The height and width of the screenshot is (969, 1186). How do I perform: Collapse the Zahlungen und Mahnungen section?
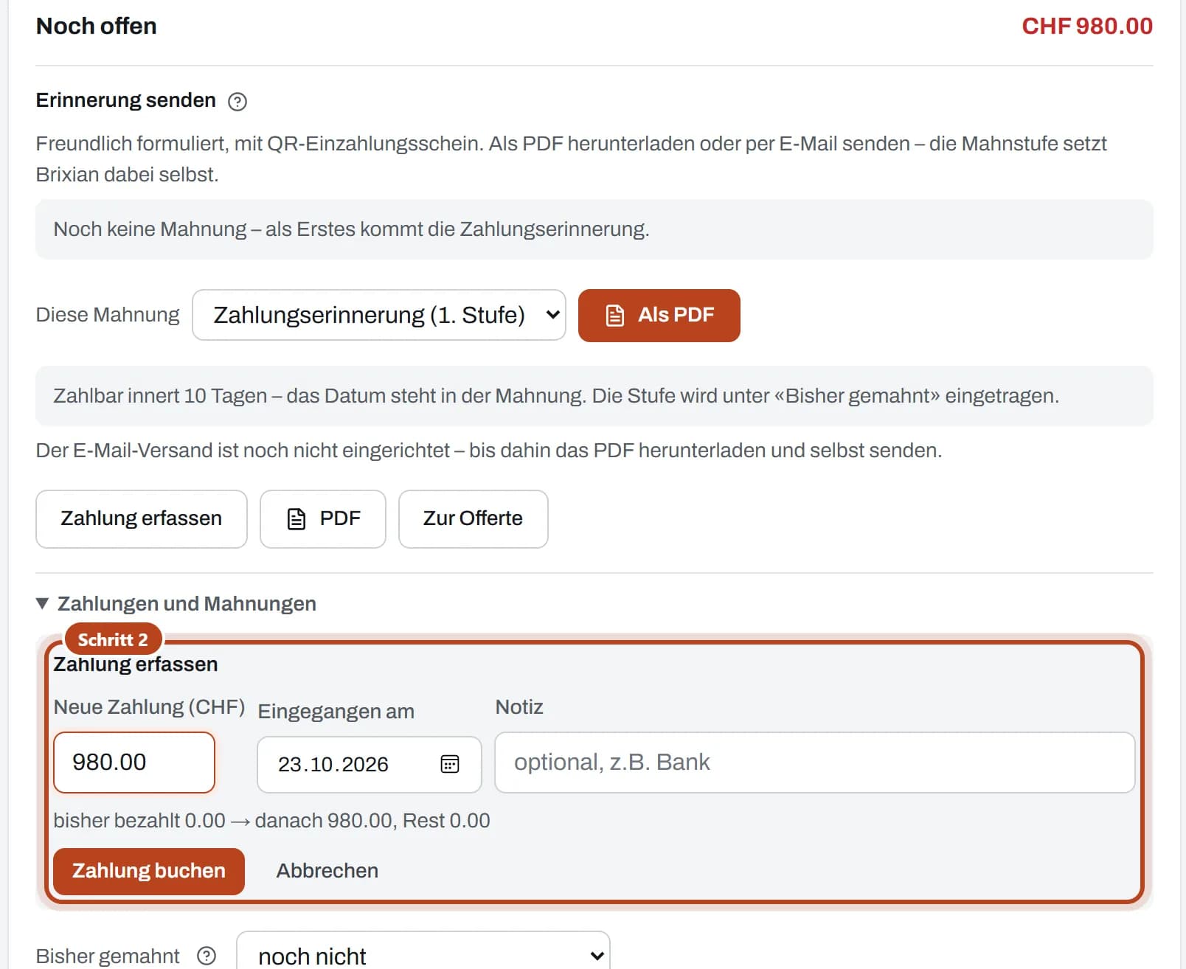point(176,604)
